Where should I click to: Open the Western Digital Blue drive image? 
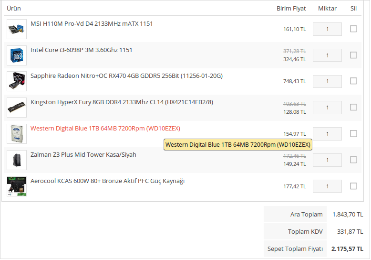[x=17, y=134]
